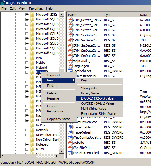
Task: Click the NetSh folder icon
Action: pos(32,125)
